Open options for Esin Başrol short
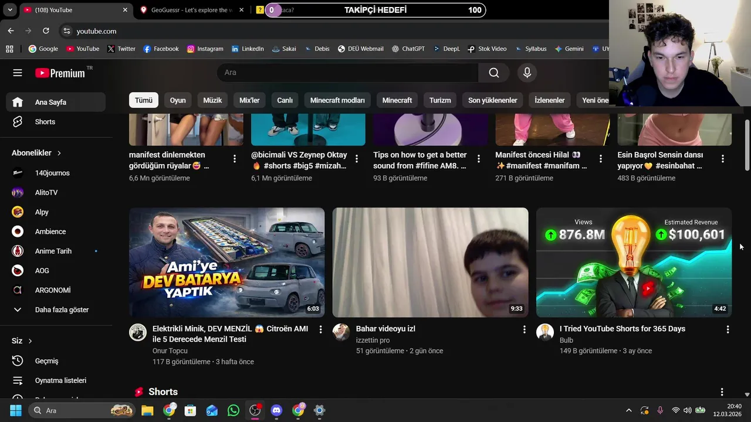751x422 pixels. click(x=723, y=159)
